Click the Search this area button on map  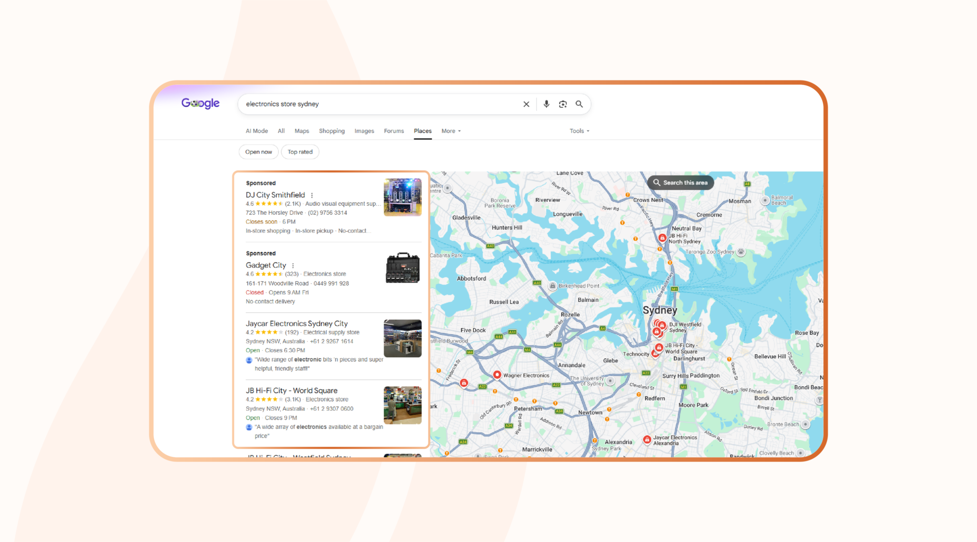[x=680, y=183]
